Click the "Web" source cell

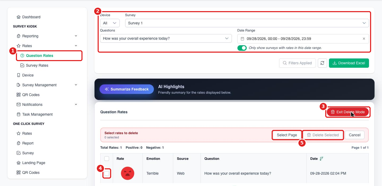181,174
